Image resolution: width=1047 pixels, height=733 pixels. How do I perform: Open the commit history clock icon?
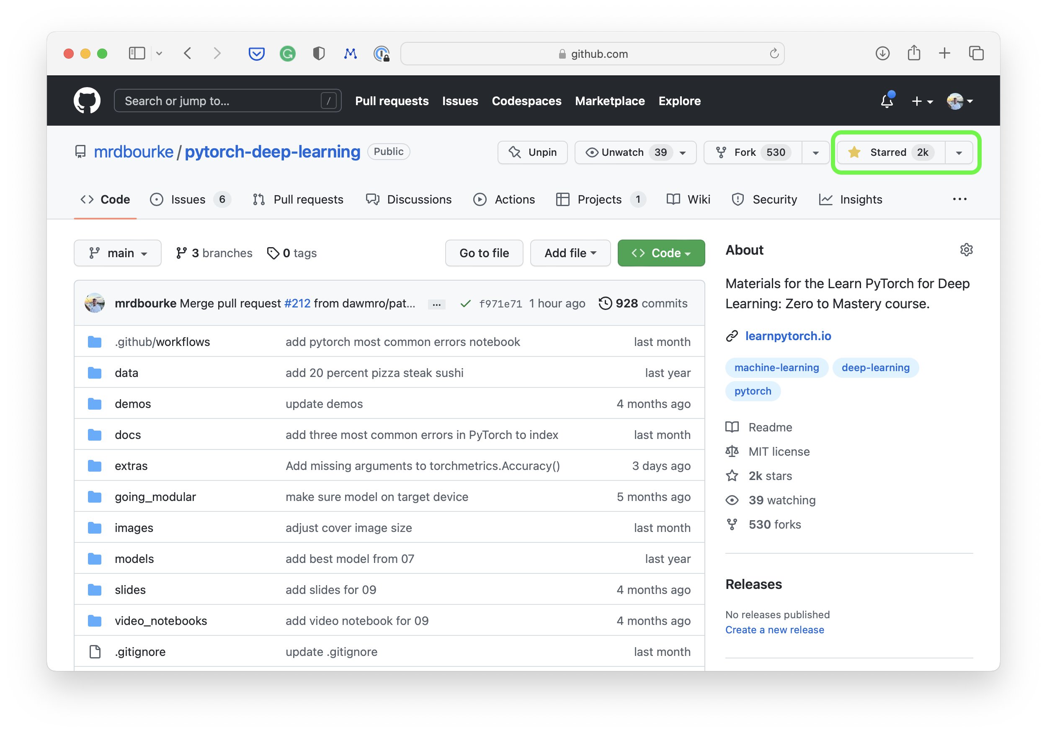605,303
